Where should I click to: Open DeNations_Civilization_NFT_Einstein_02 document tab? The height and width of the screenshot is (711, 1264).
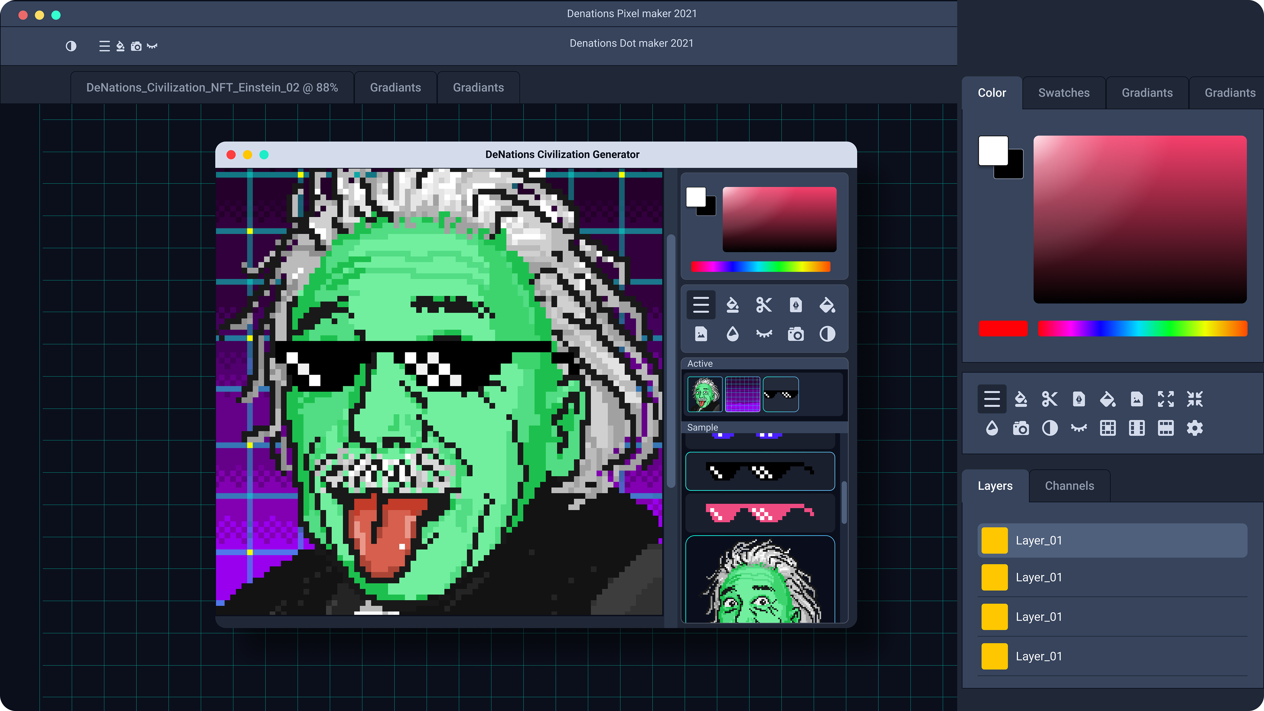pyautogui.click(x=212, y=87)
